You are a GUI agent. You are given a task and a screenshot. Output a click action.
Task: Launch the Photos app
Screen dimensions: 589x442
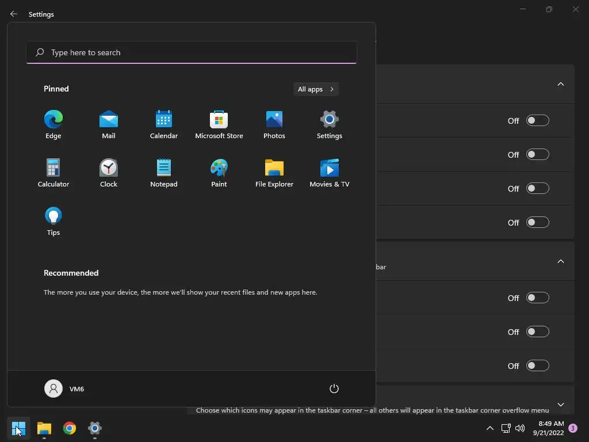tap(274, 125)
